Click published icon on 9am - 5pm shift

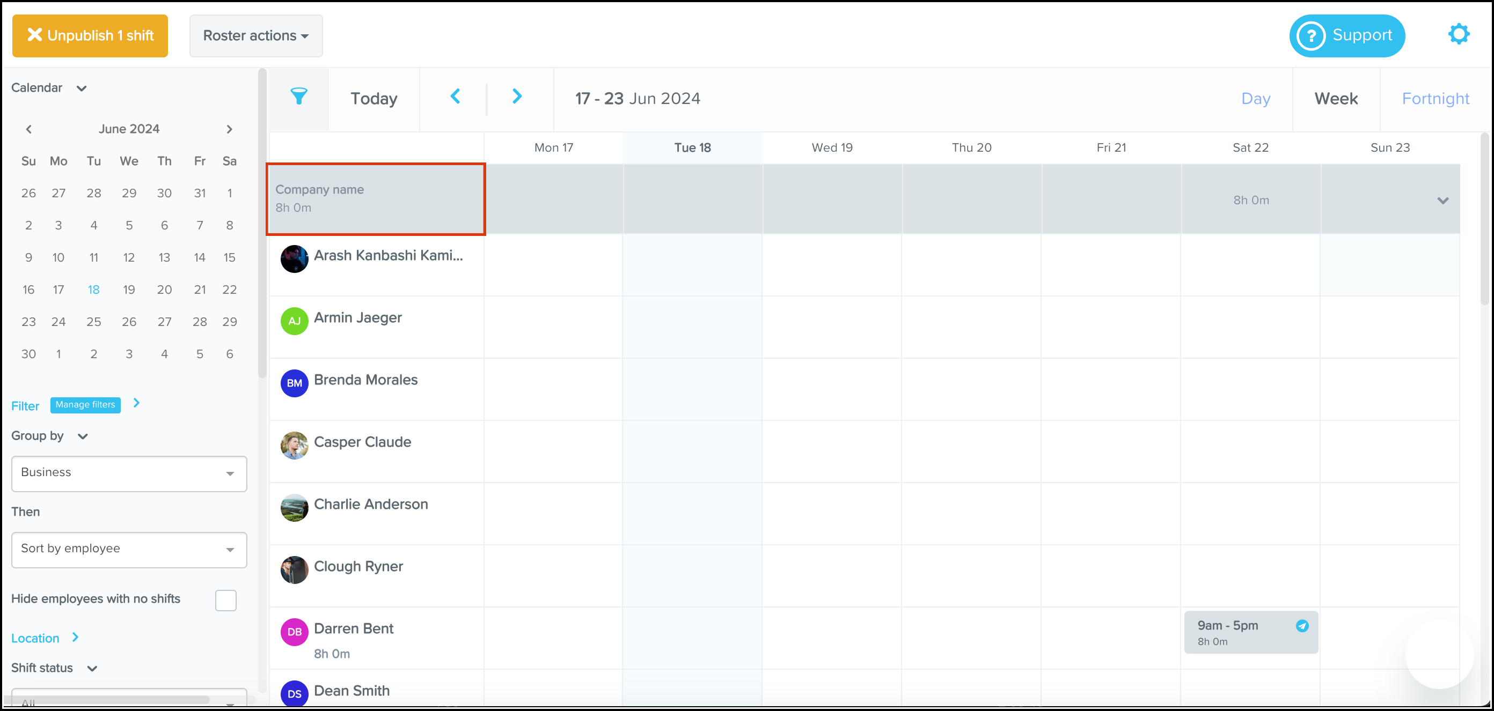click(1302, 626)
